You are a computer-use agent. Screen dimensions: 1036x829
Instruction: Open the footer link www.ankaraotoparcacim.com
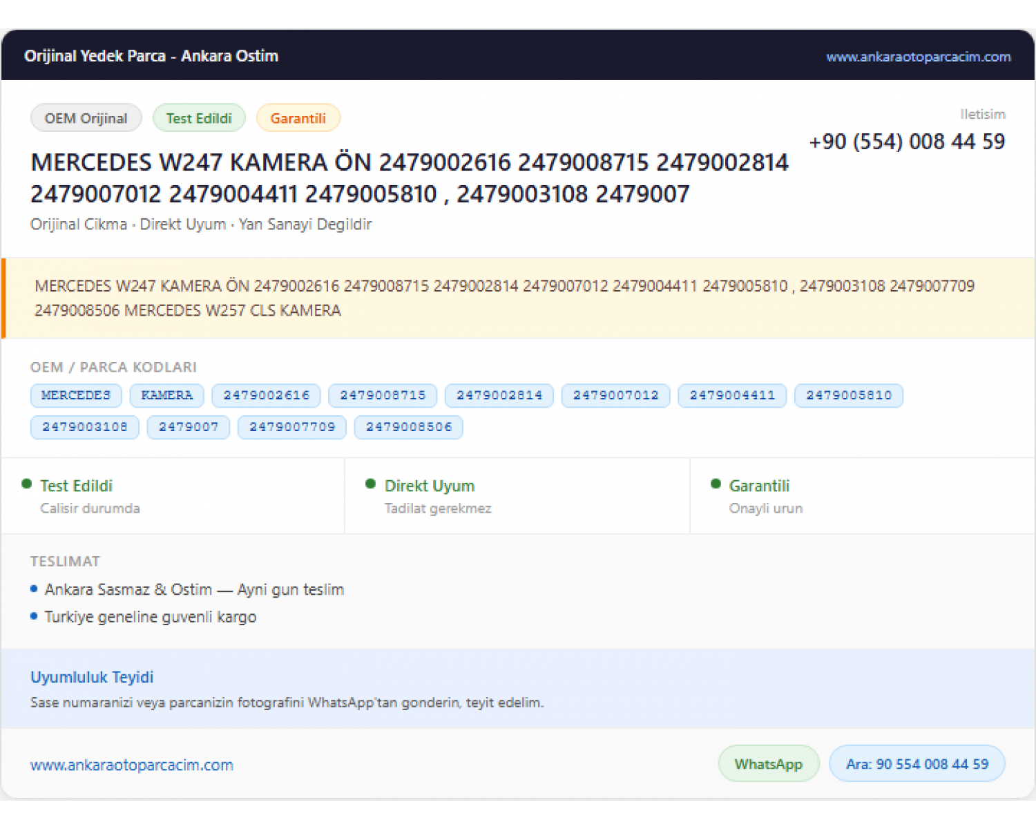132,765
